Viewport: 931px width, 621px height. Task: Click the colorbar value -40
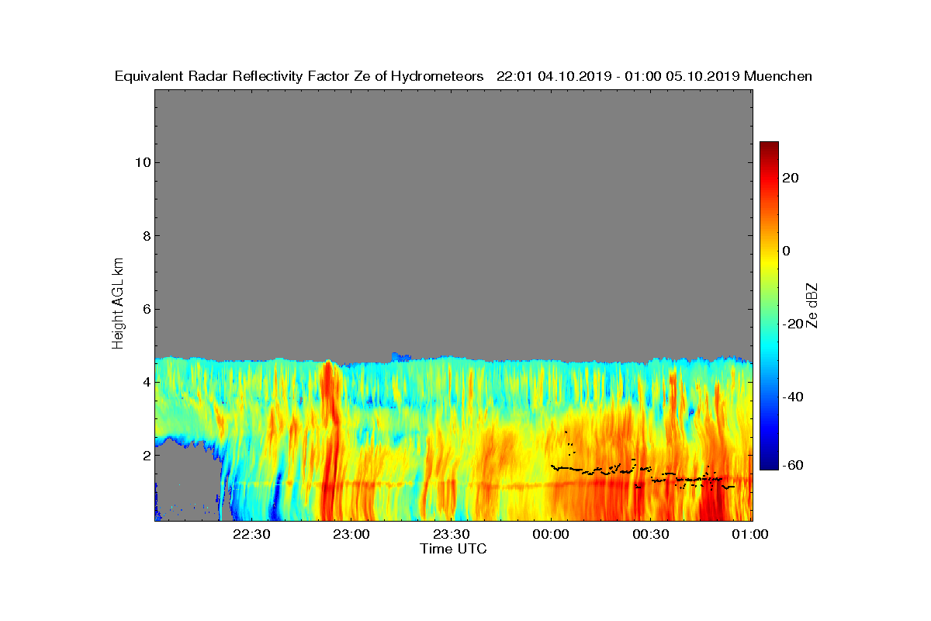pyautogui.click(x=793, y=397)
